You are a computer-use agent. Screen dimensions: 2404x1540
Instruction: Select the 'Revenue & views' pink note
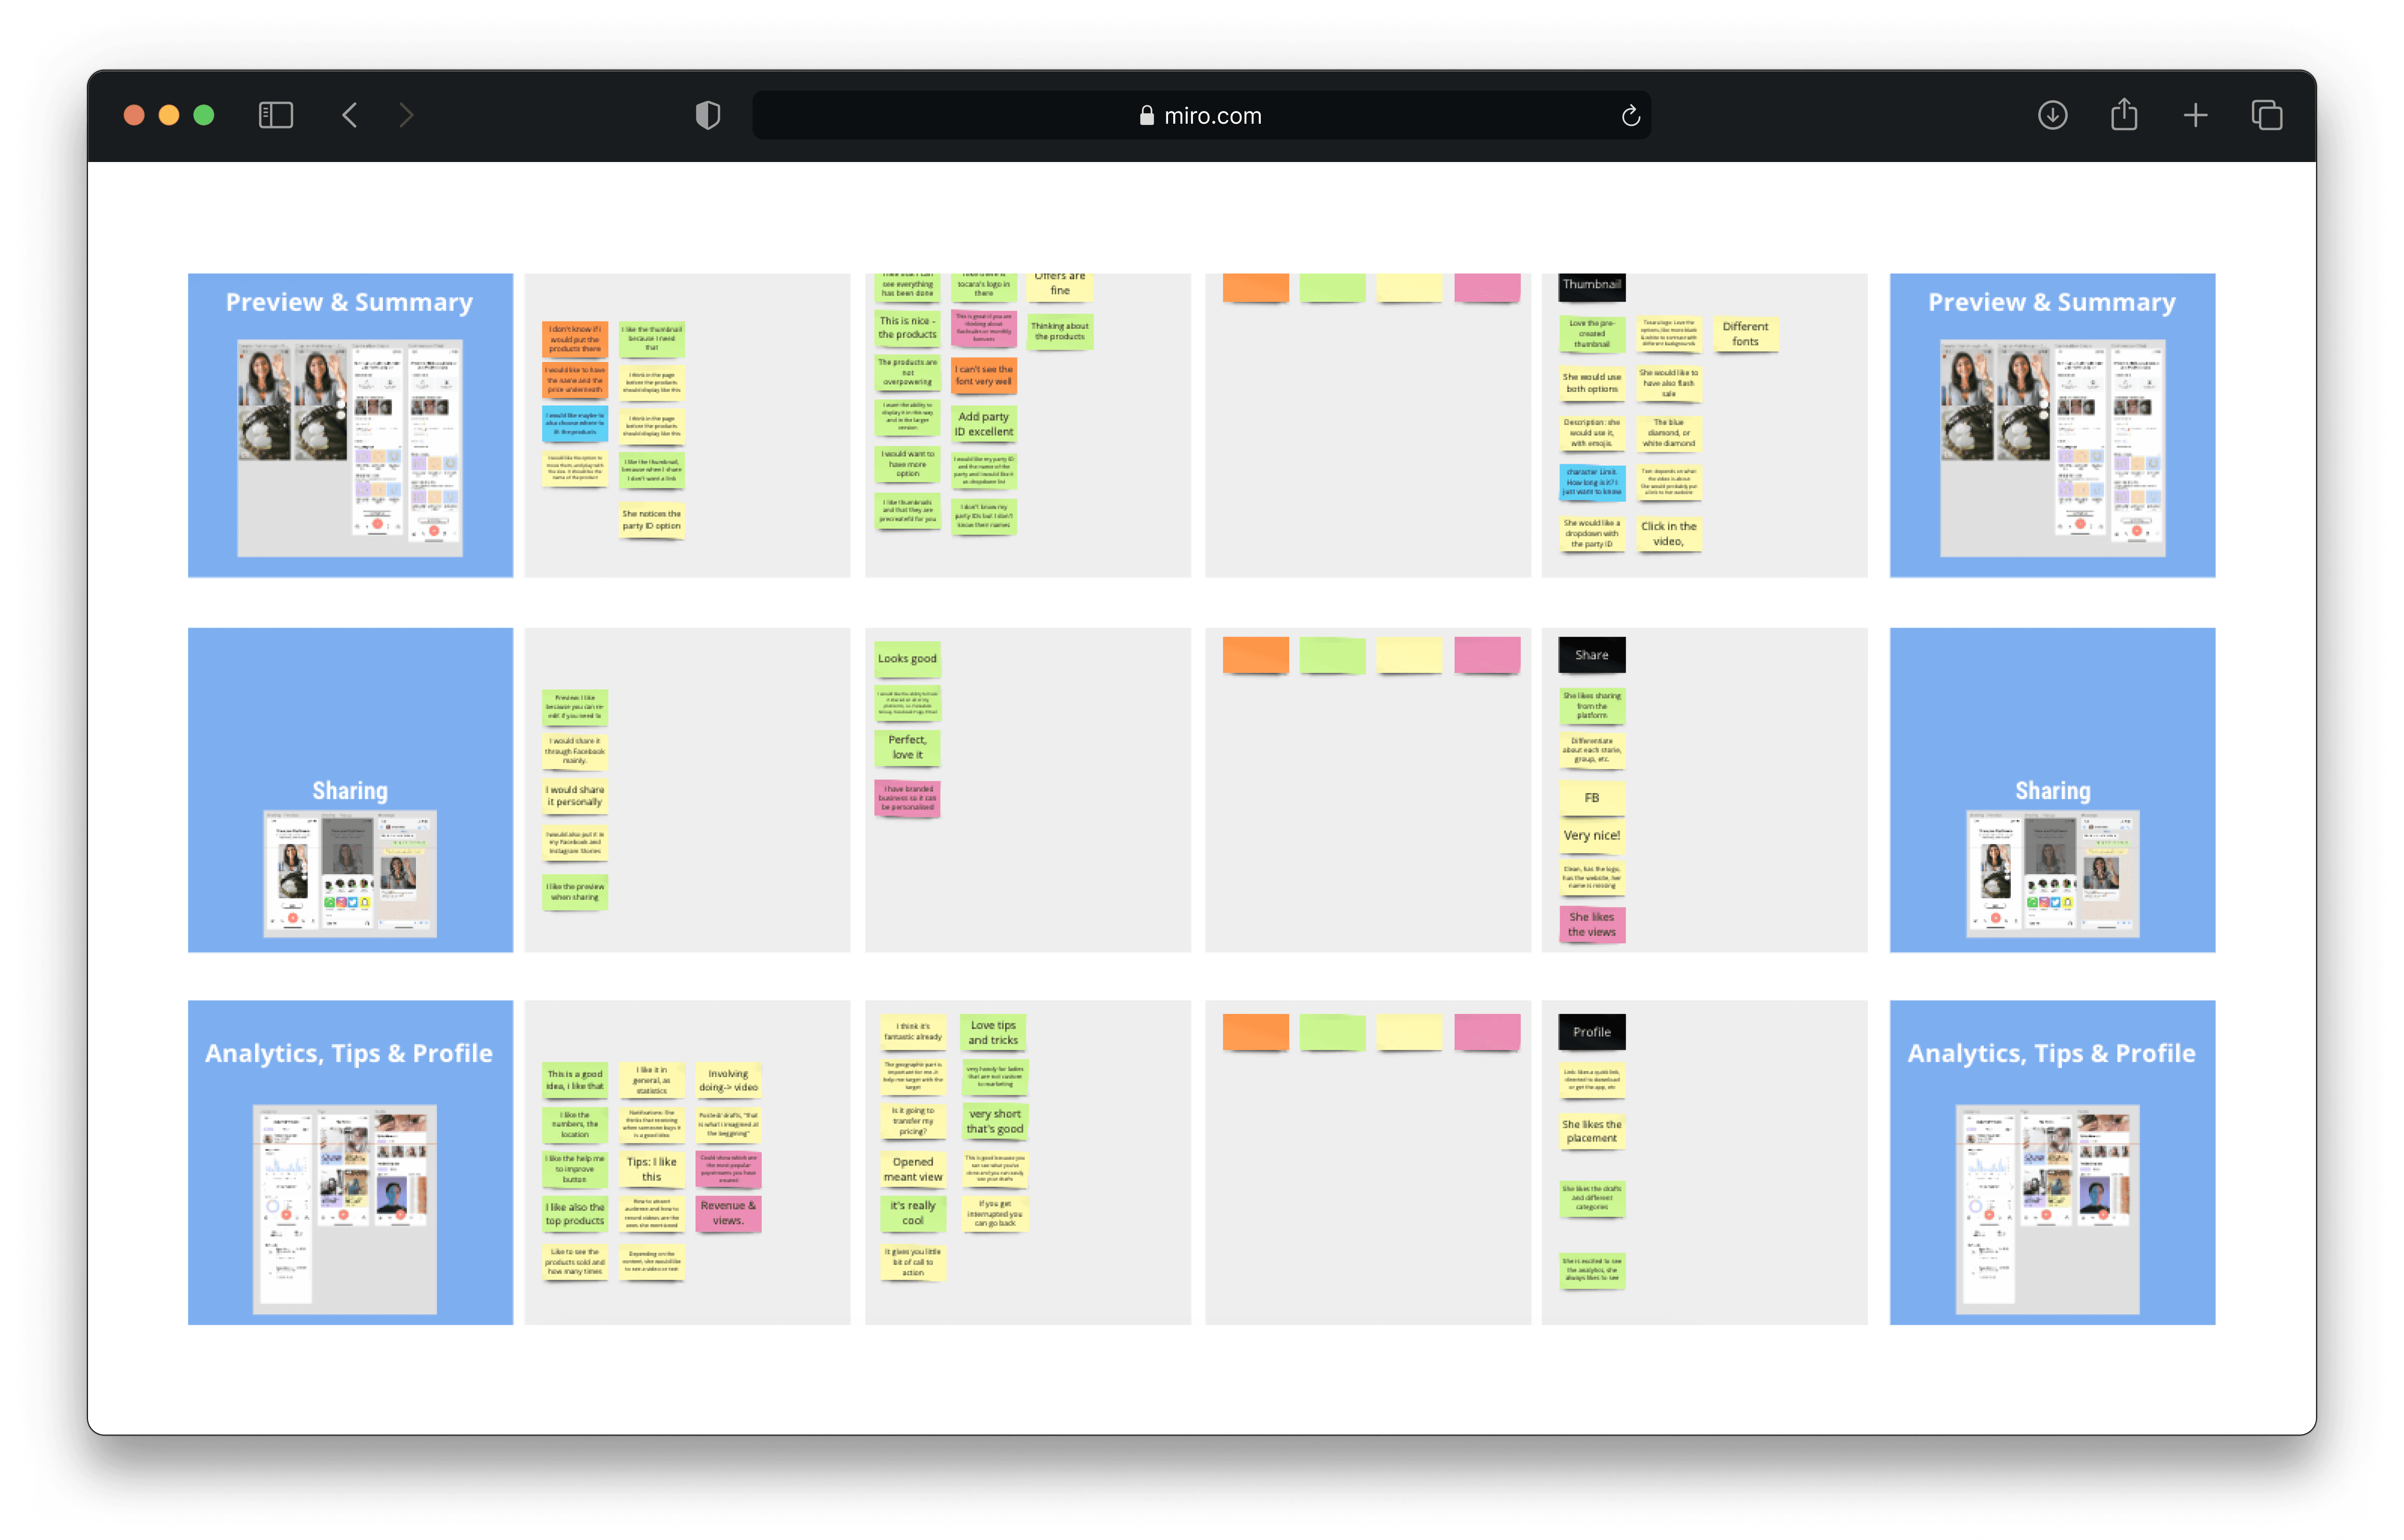(x=728, y=1213)
